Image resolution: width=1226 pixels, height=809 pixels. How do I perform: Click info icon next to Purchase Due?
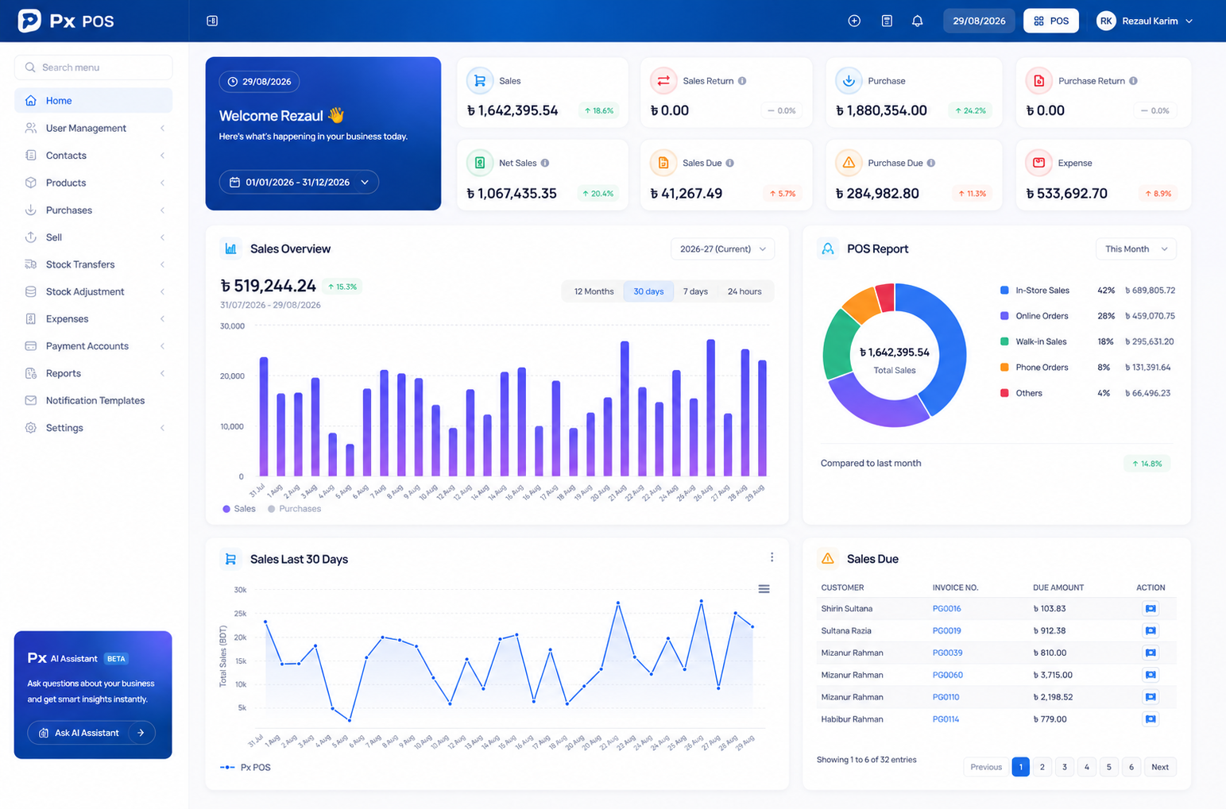click(930, 163)
